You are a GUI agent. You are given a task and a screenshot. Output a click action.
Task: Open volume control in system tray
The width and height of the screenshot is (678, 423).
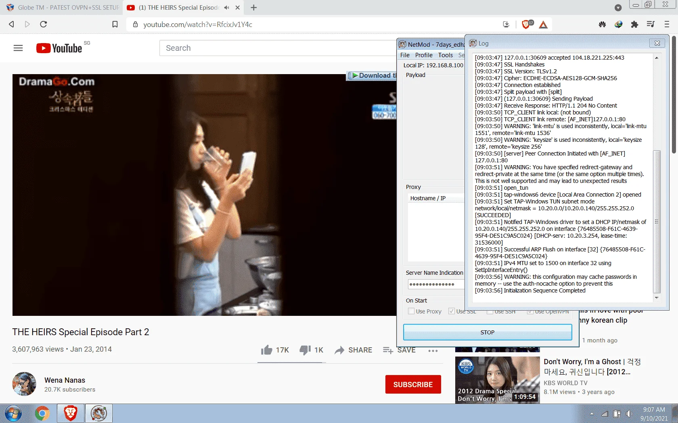tap(629, 414)
